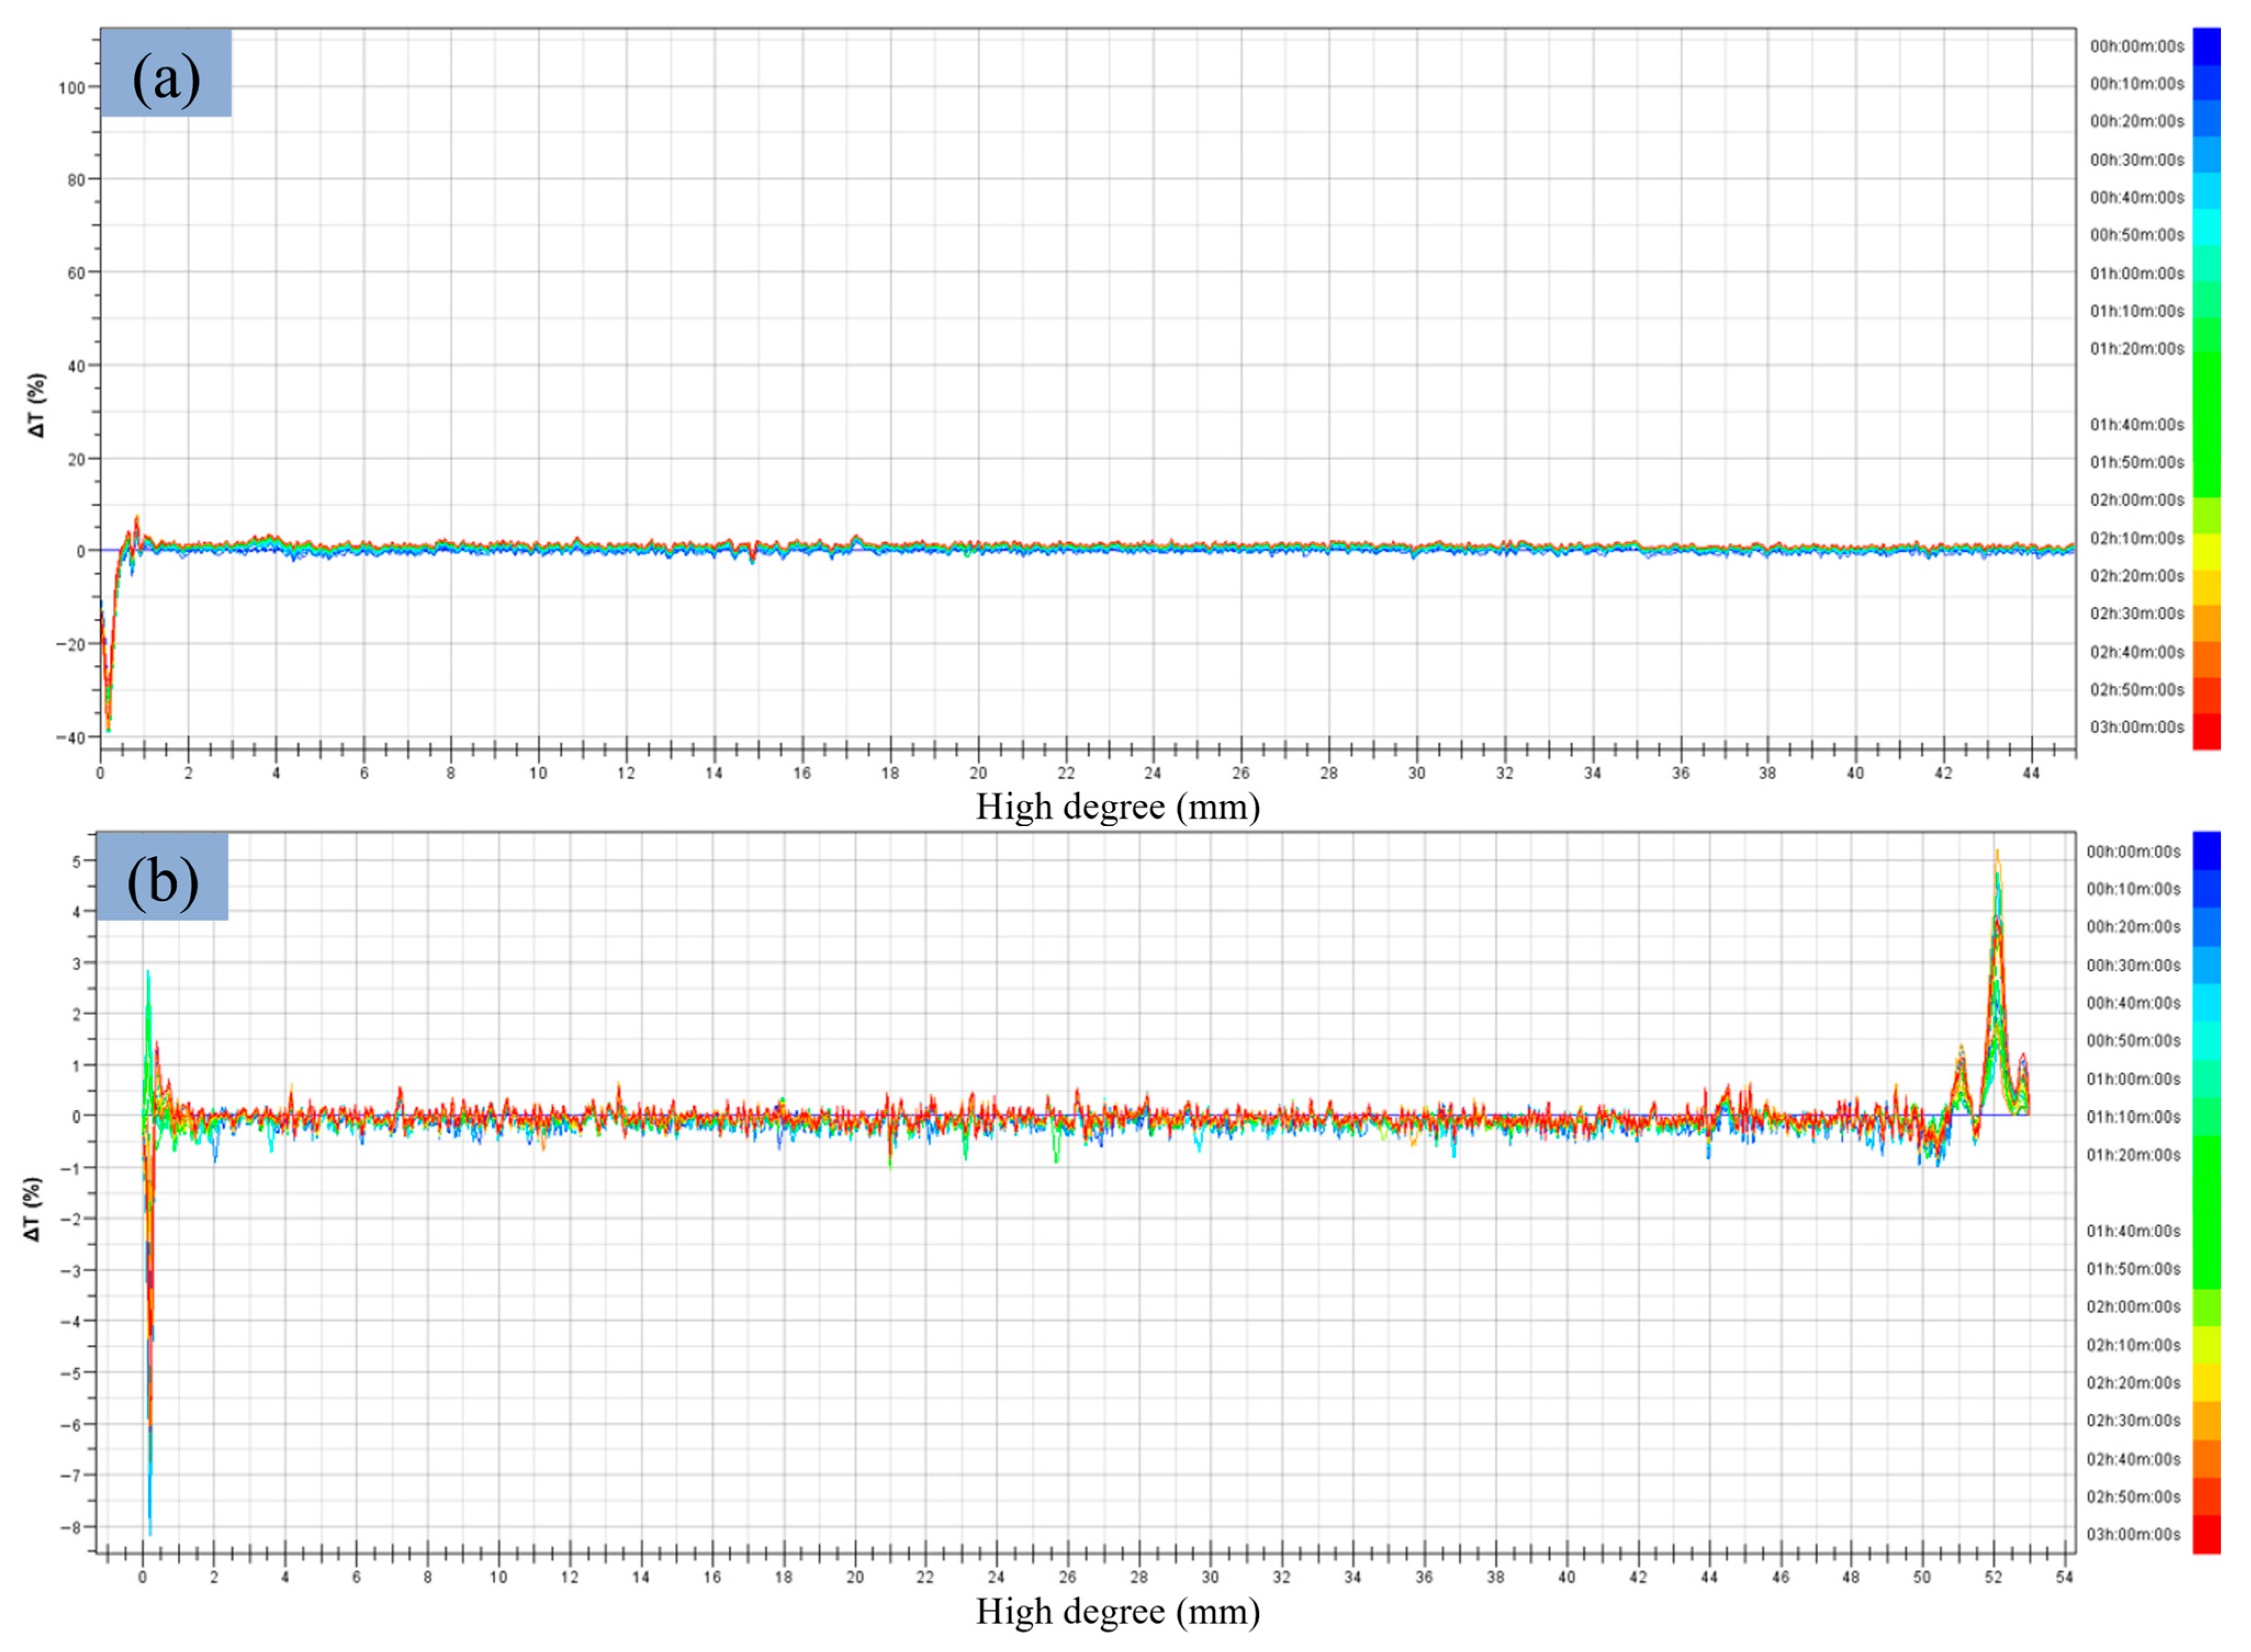This screenshot has width=2251, height=1652.
Task: Click the (a) panel label box
Action: 166,73
